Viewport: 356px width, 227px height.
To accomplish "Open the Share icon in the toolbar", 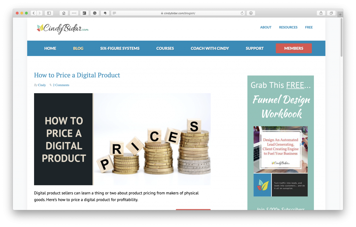I will click(321, 13).
